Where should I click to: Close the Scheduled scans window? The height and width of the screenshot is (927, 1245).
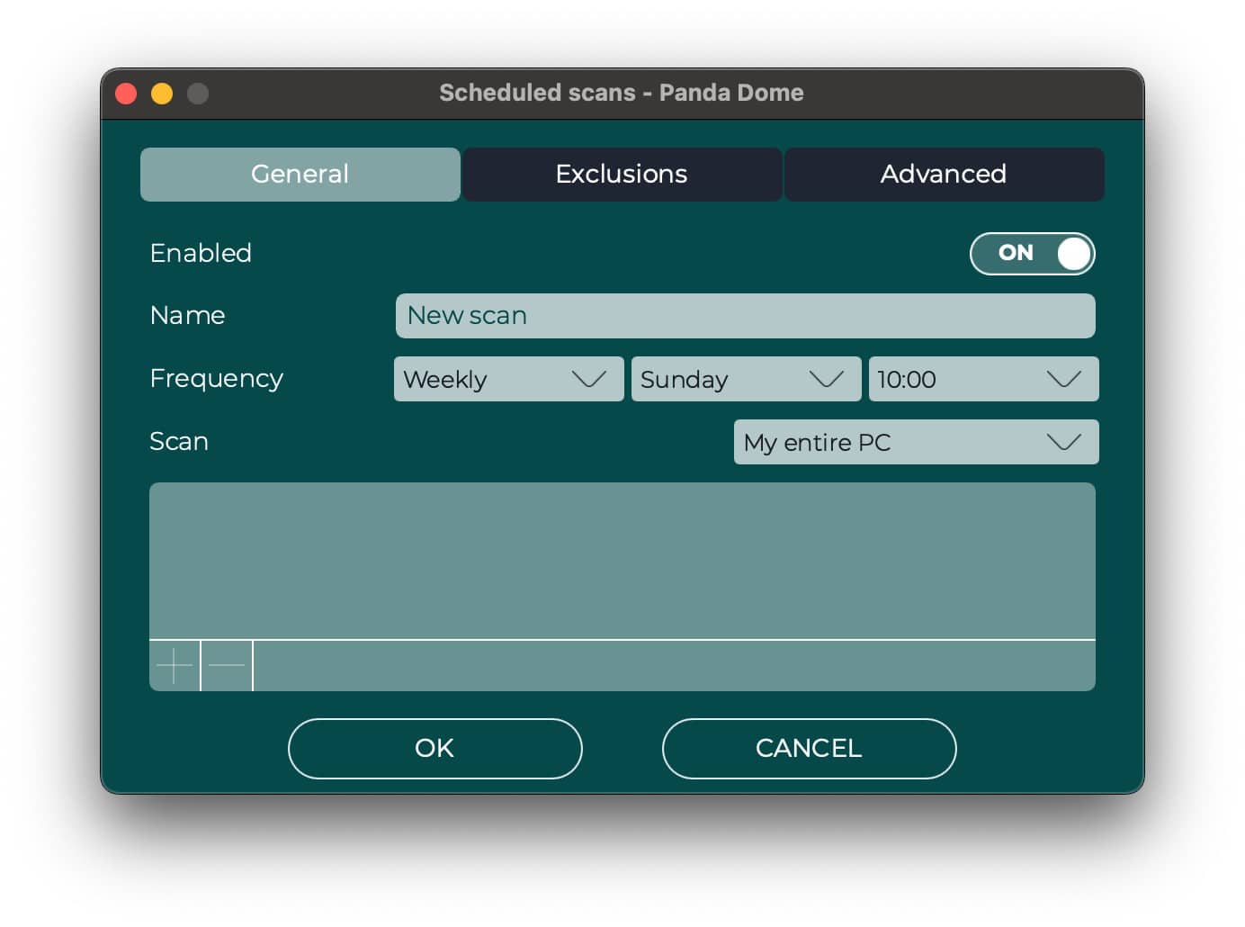tap(126, 94)
